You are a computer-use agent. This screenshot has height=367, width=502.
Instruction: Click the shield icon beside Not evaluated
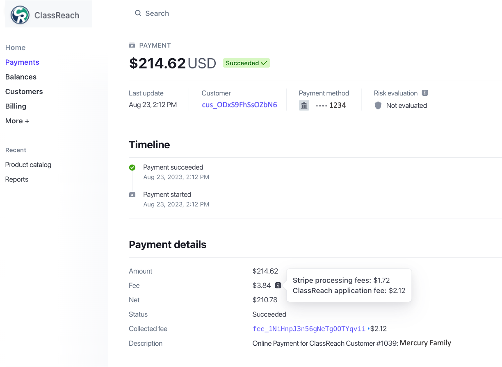tap(377, 105)
